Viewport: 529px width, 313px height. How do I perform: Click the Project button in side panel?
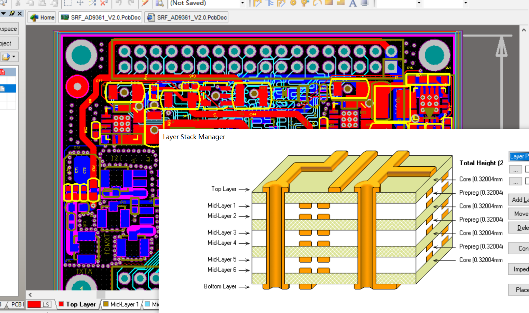pyautogui.click(x=8, y=43)
